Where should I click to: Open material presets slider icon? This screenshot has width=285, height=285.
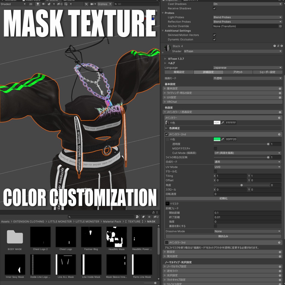278,46
